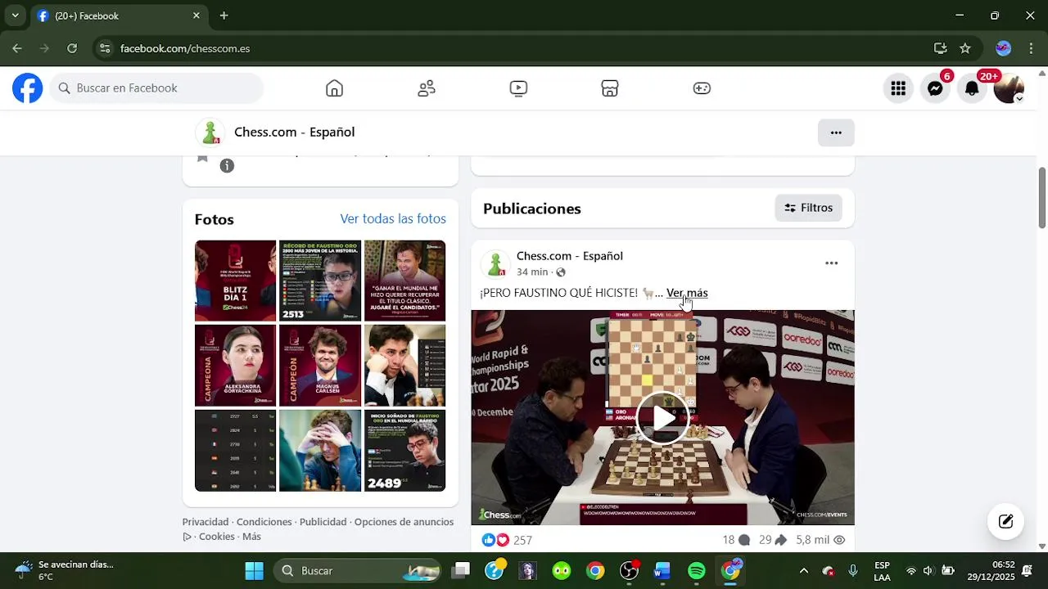Viewport: 1048px width, 589px height.
Task: Open Friends icon in top navigation
Action: click(427, 88)
